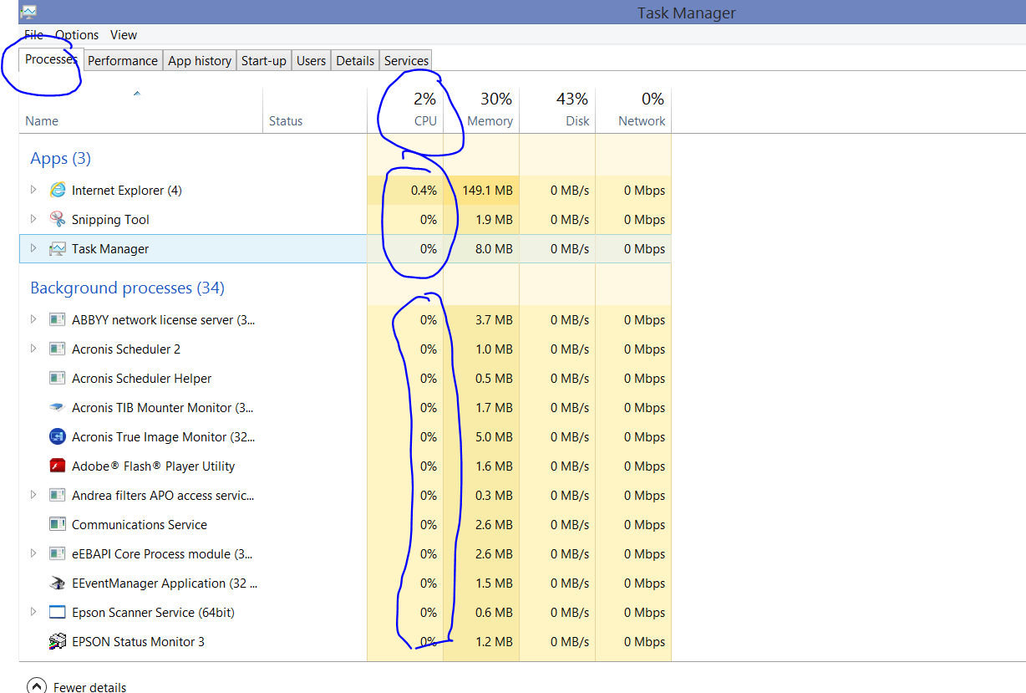Click the ABBYY network license server icon
Image resolution: width=1026 pixels, height=693 pixels.
click(x=57, y=319)
